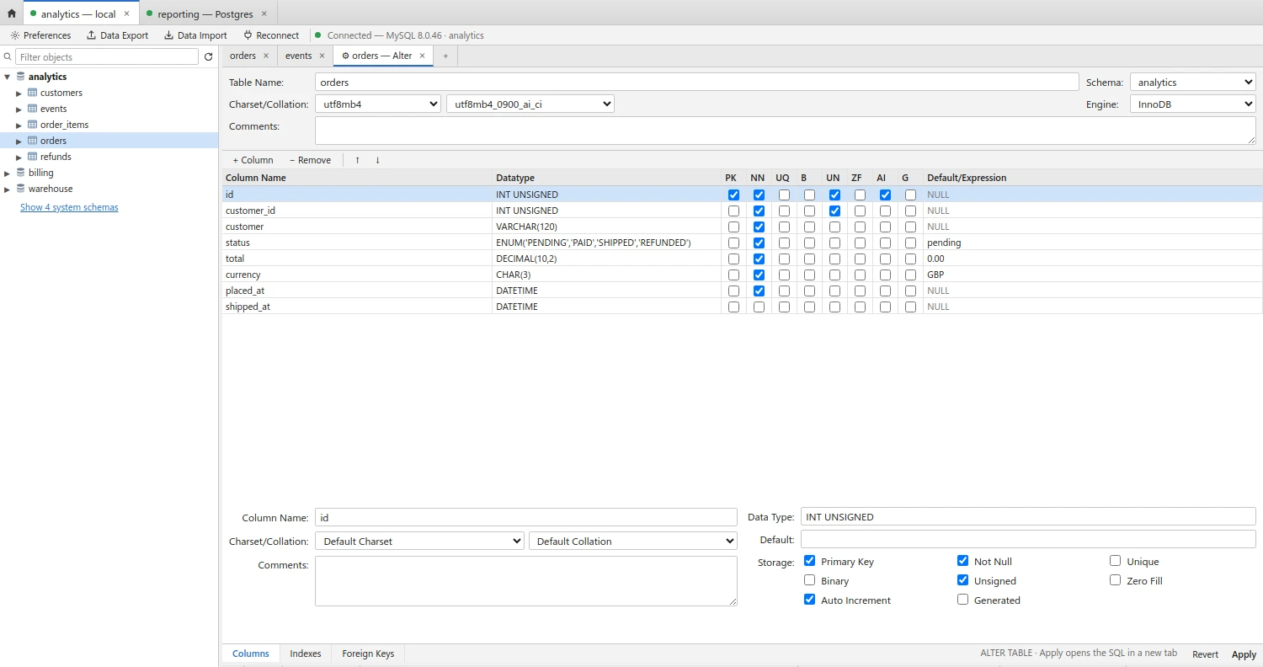Screen dimensions: 1263x667
Task: Click the billing schema icon
Action: pos(21,173)
